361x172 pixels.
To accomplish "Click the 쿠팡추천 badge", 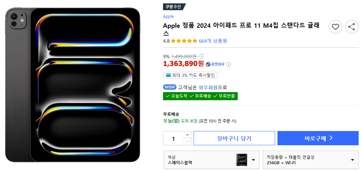I will [174, 7].
